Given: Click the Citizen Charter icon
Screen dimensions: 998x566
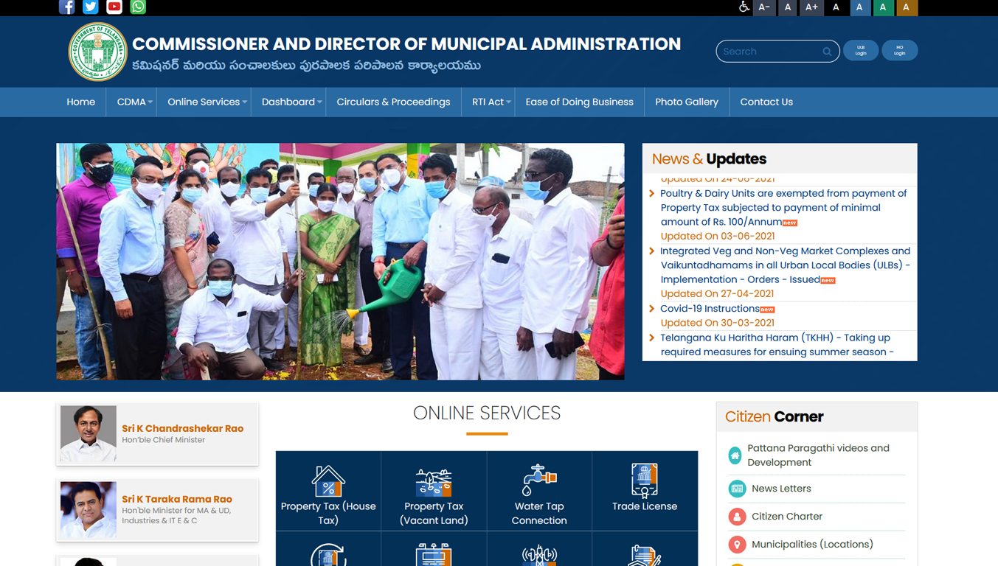Looking at the screenshot, I should (x=737, y=517).
